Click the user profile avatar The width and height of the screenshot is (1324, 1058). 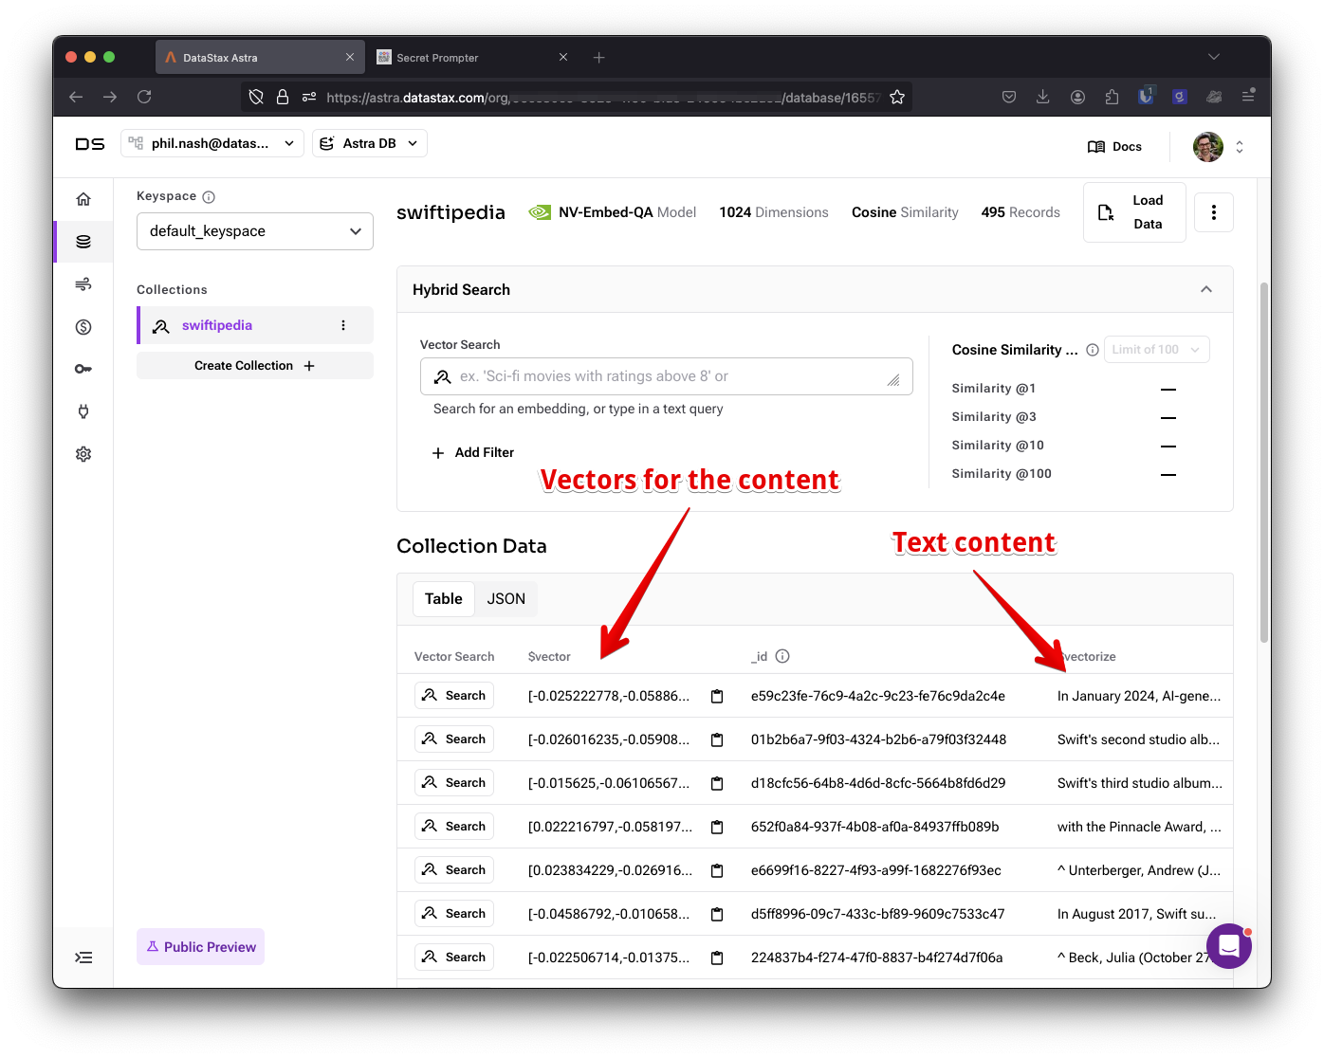pos(1208,147)
